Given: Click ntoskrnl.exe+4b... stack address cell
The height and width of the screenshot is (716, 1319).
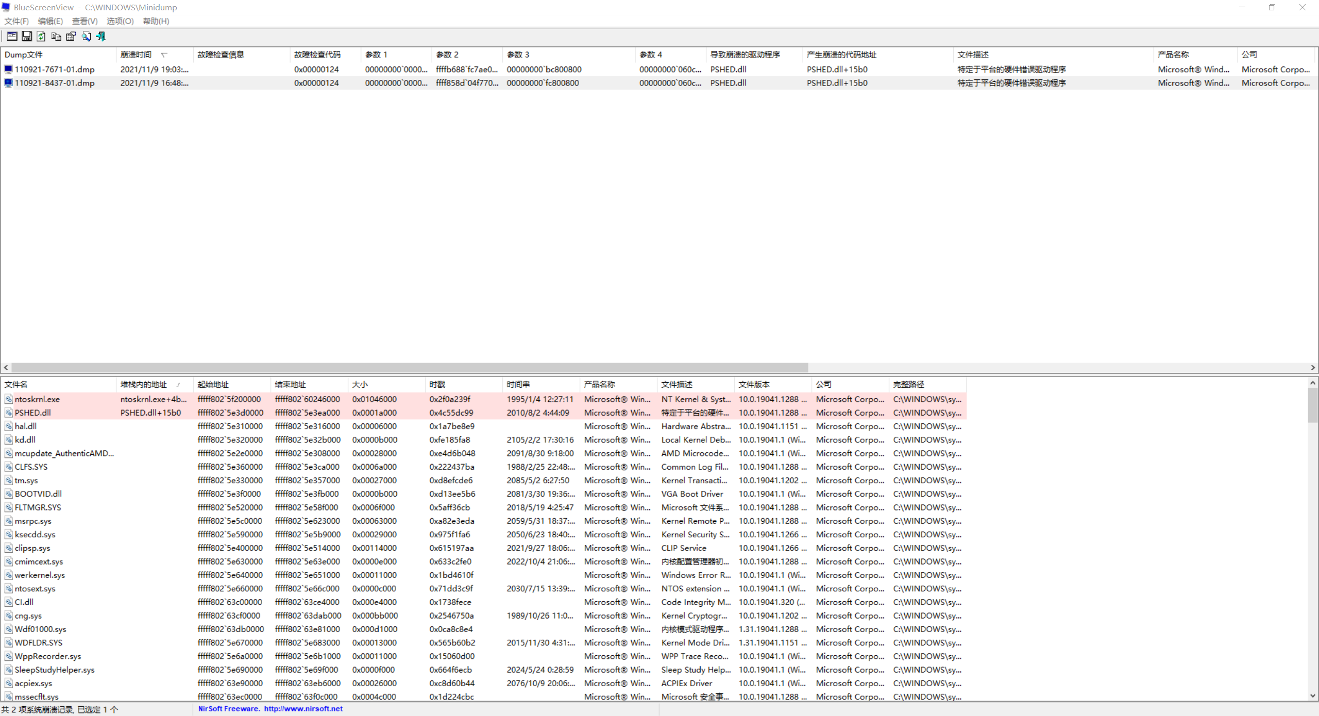Looking at the screenshot, I should click(x=154, y=399).
